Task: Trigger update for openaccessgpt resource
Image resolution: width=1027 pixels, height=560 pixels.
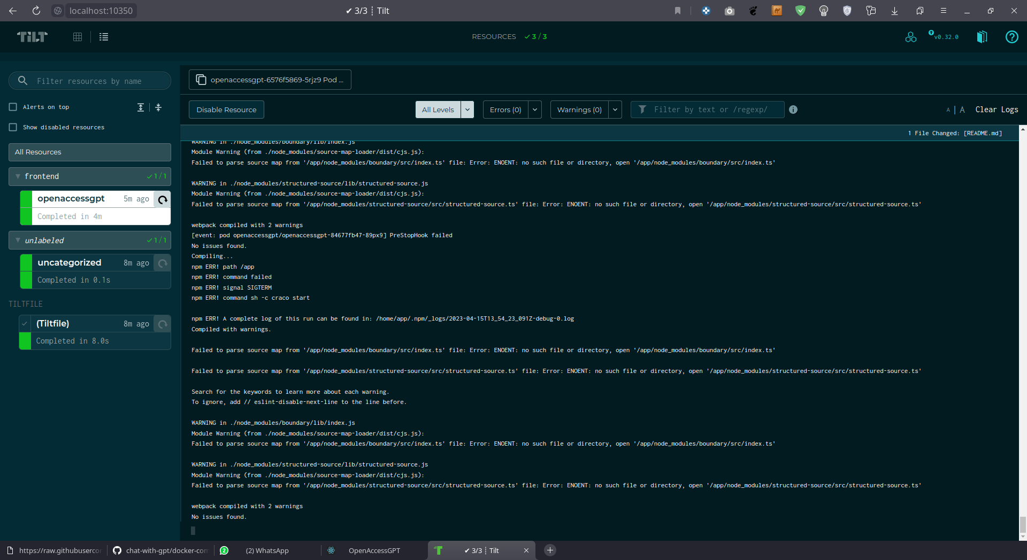Action: 163,199
